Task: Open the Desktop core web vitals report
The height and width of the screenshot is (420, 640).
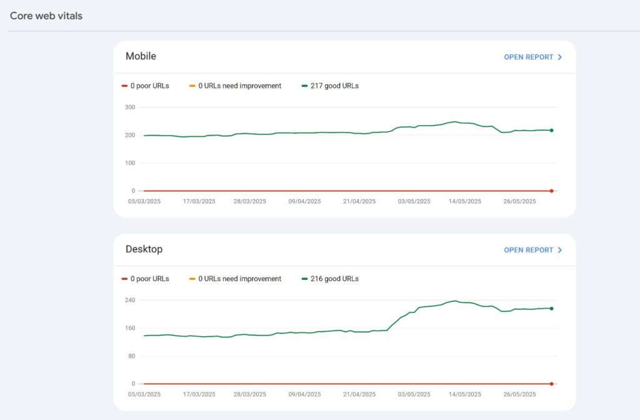Action: (528, 250)
